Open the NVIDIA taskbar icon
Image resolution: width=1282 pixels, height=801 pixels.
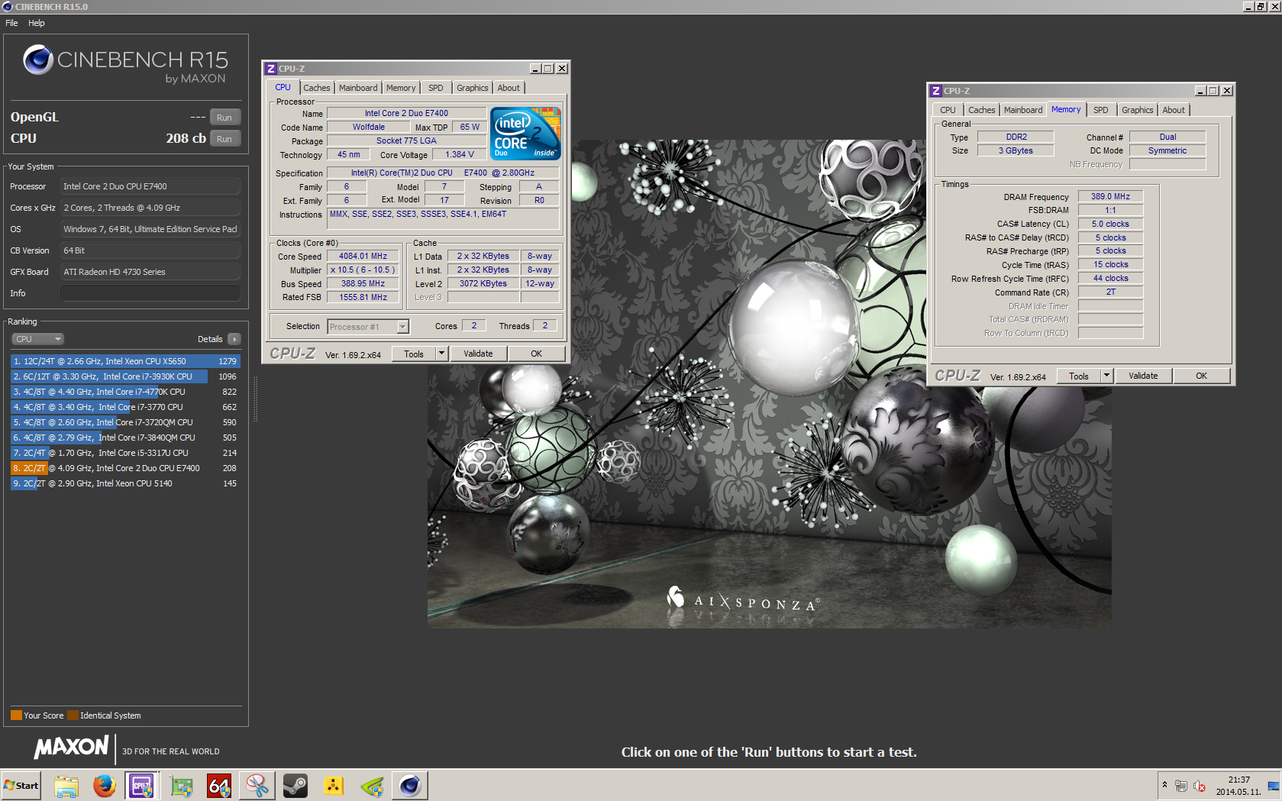click(372, 786)
